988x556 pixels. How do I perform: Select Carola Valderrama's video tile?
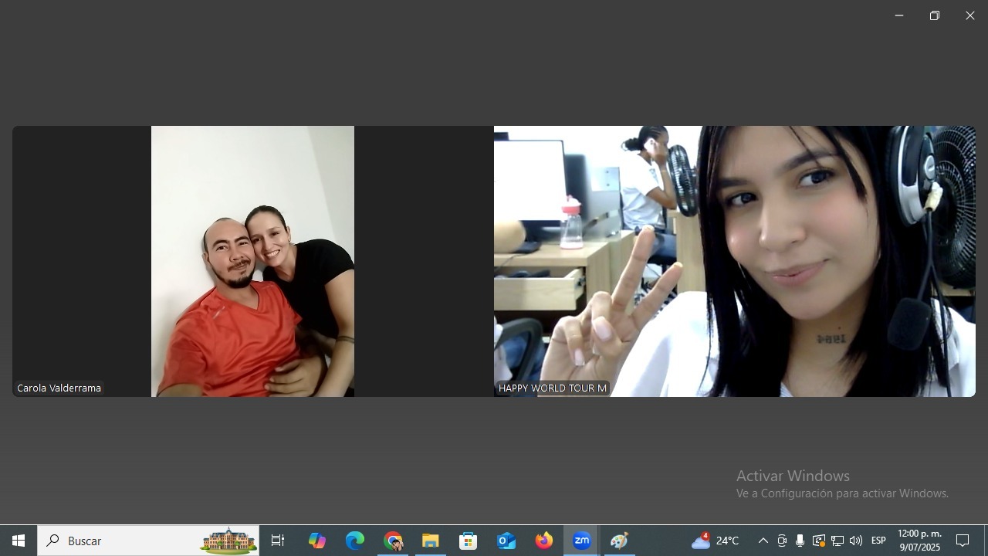tap(252, 261)
